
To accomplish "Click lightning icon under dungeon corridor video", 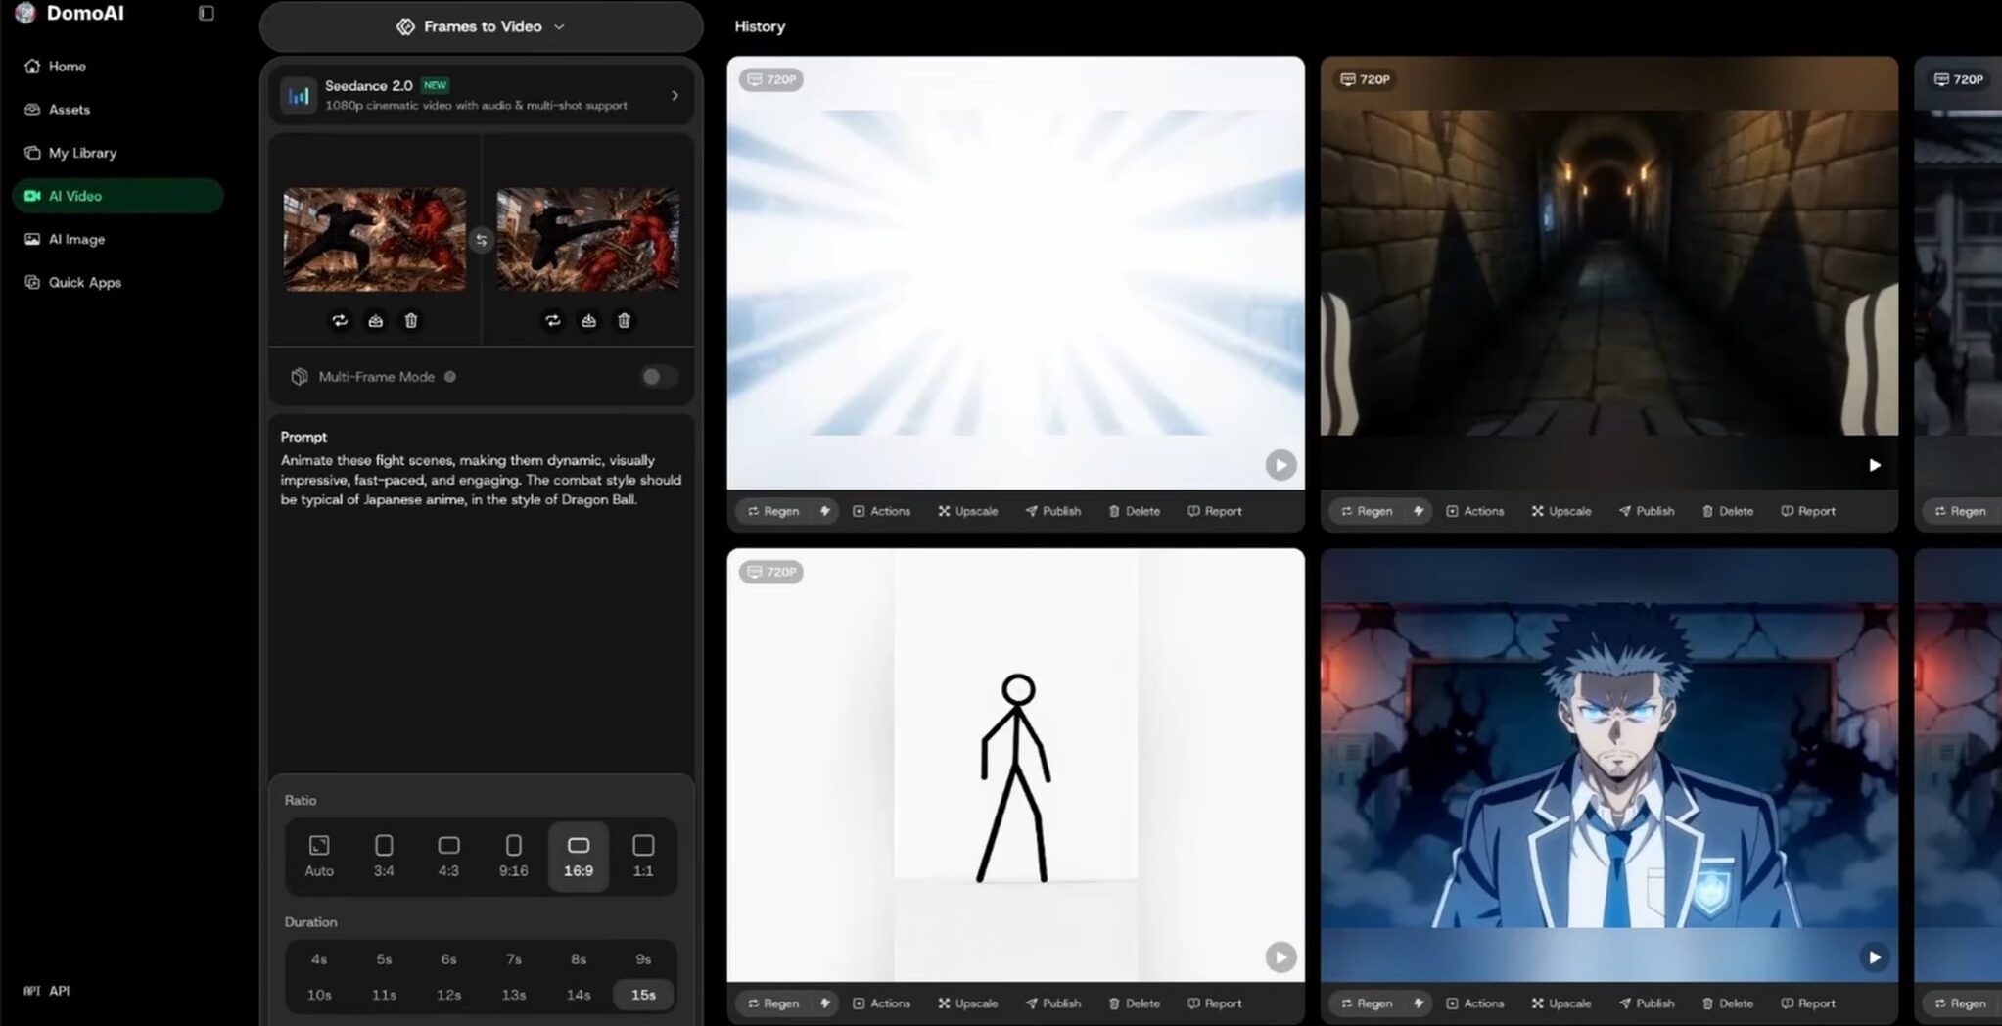I will point(1419,511).
